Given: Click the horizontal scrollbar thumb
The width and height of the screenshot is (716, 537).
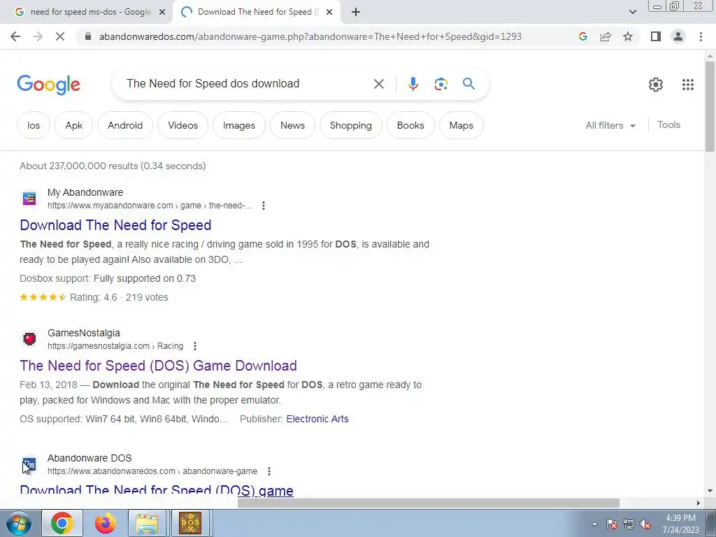Looking at the screenshot, I should pyautogui.click(x=429, y=503).
